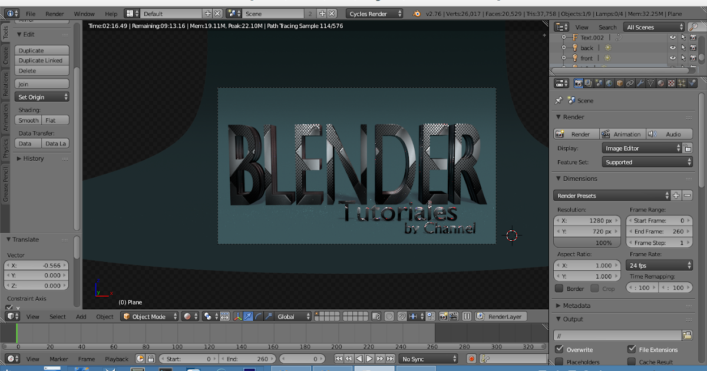Viewport: 707px width, 371px height.
Task: Open the Particles properties tab
Action: [681, 82]
